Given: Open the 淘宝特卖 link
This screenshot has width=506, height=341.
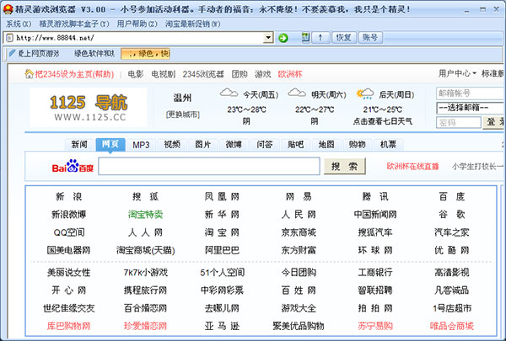Looking at the screenshot, I should point(145,215).
